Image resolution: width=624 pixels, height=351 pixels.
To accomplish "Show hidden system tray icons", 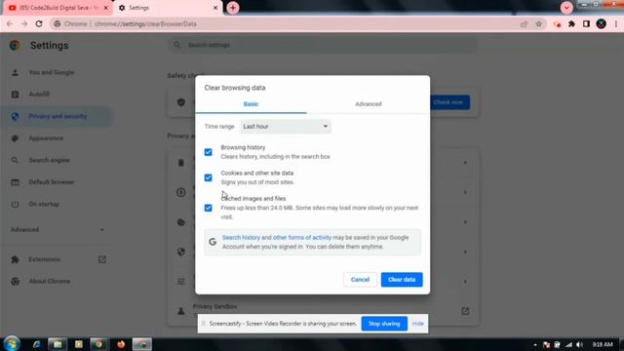I will (x=535, y=344).
